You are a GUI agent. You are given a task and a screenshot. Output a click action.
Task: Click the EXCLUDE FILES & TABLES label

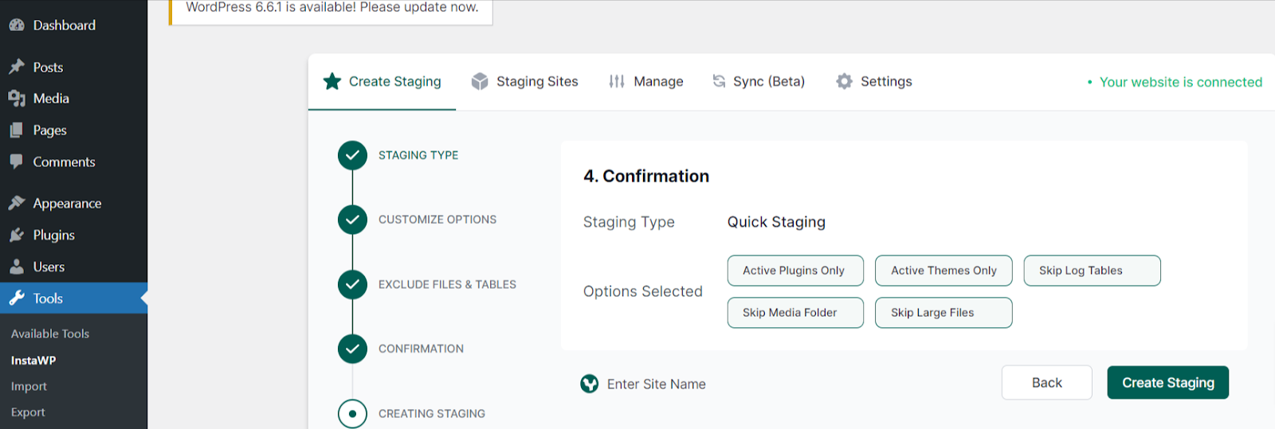[x=447, y=284]
